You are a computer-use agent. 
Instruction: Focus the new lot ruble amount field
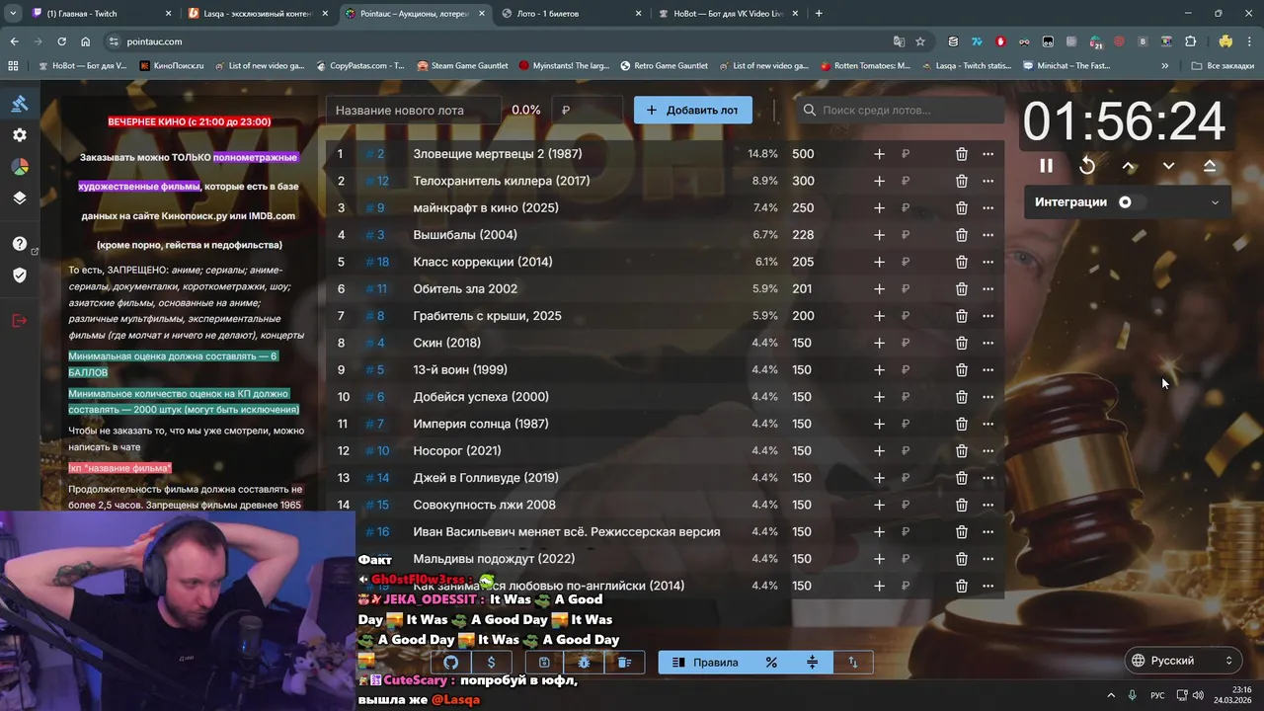587,110
